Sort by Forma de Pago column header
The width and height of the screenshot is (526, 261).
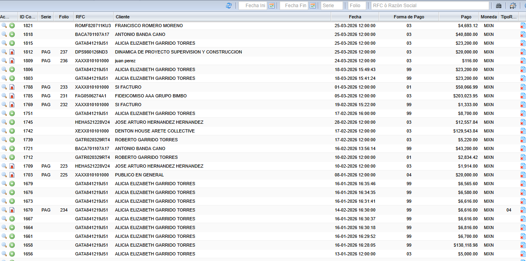pos(409,17)
